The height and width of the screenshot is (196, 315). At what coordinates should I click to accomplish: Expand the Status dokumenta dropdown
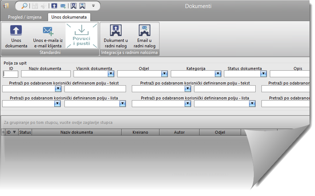(x=263, y=74)
